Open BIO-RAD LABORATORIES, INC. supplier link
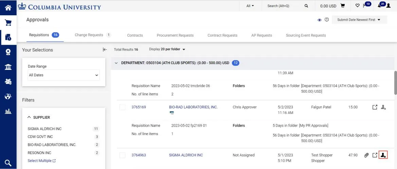The width and height of the screenshot is (397, 169). (x=194, y=107)
